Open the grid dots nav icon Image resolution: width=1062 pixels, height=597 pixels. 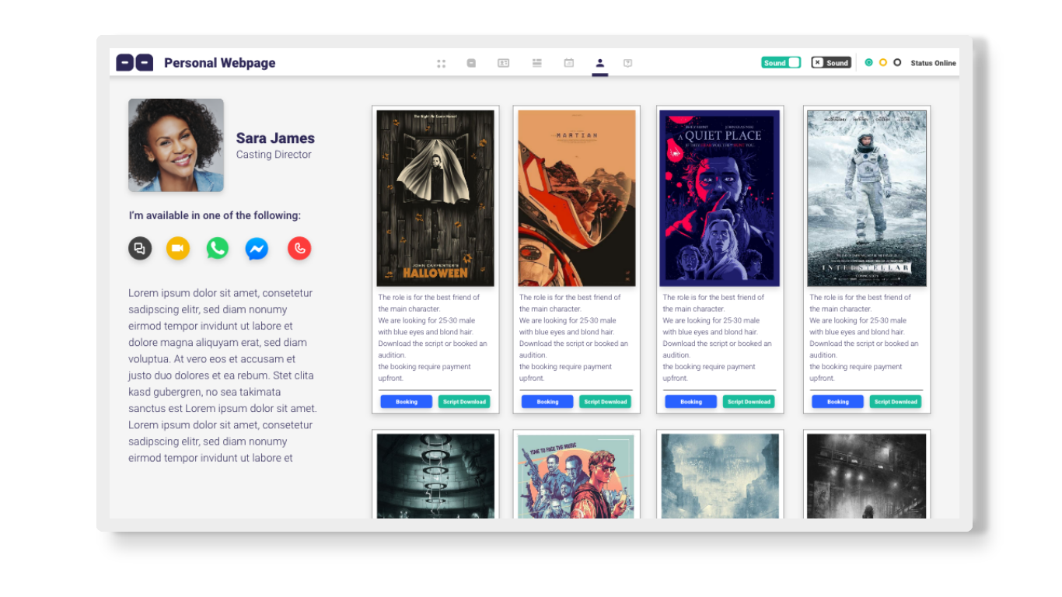pos(441,63)
